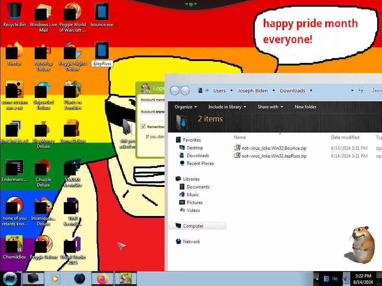Open the Include in library dropdown
Viewport: 382px width, 286px height.
(227, 107)
